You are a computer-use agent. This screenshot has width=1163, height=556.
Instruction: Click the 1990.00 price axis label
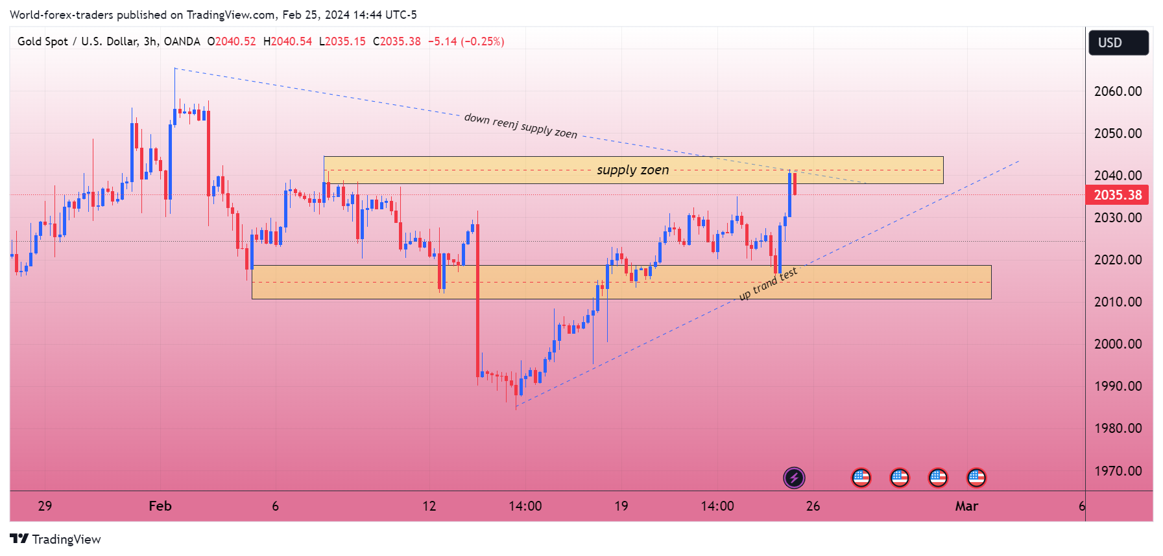(x=1118, y=386)
